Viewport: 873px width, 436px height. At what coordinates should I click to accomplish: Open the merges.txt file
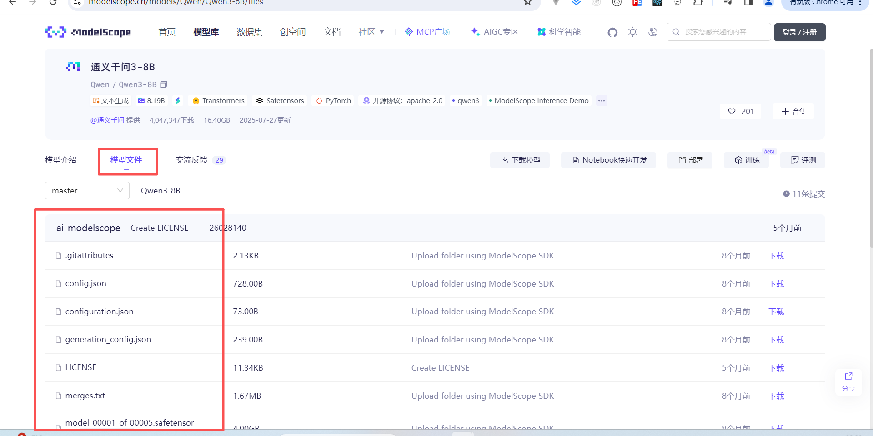(x=85, y=396)
